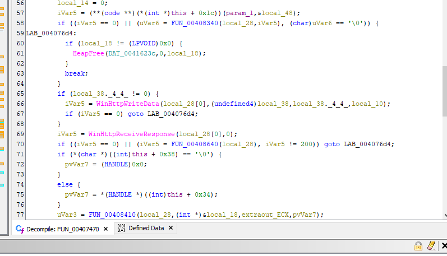The width and height of the screenshot is (447, 256).
Task: Click the decompiler scroll-down arrow
Action: click(443, 214)
